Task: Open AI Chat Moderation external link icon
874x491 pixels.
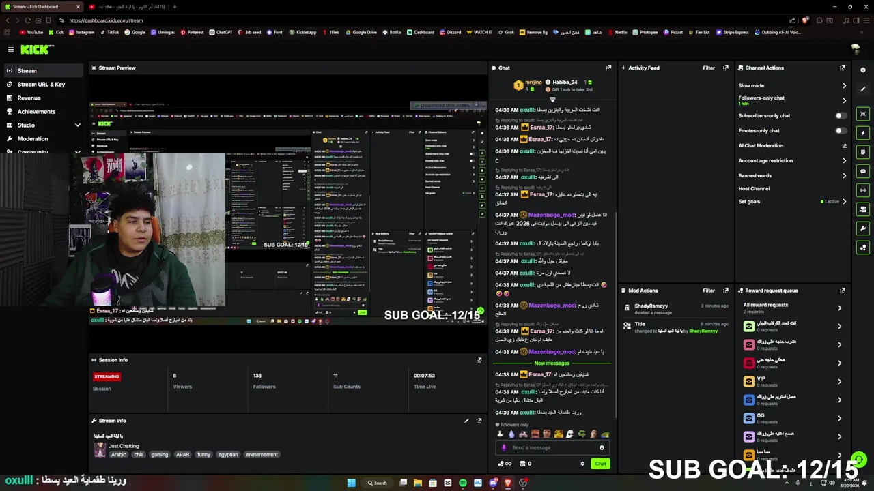Action: click(844, 145)
